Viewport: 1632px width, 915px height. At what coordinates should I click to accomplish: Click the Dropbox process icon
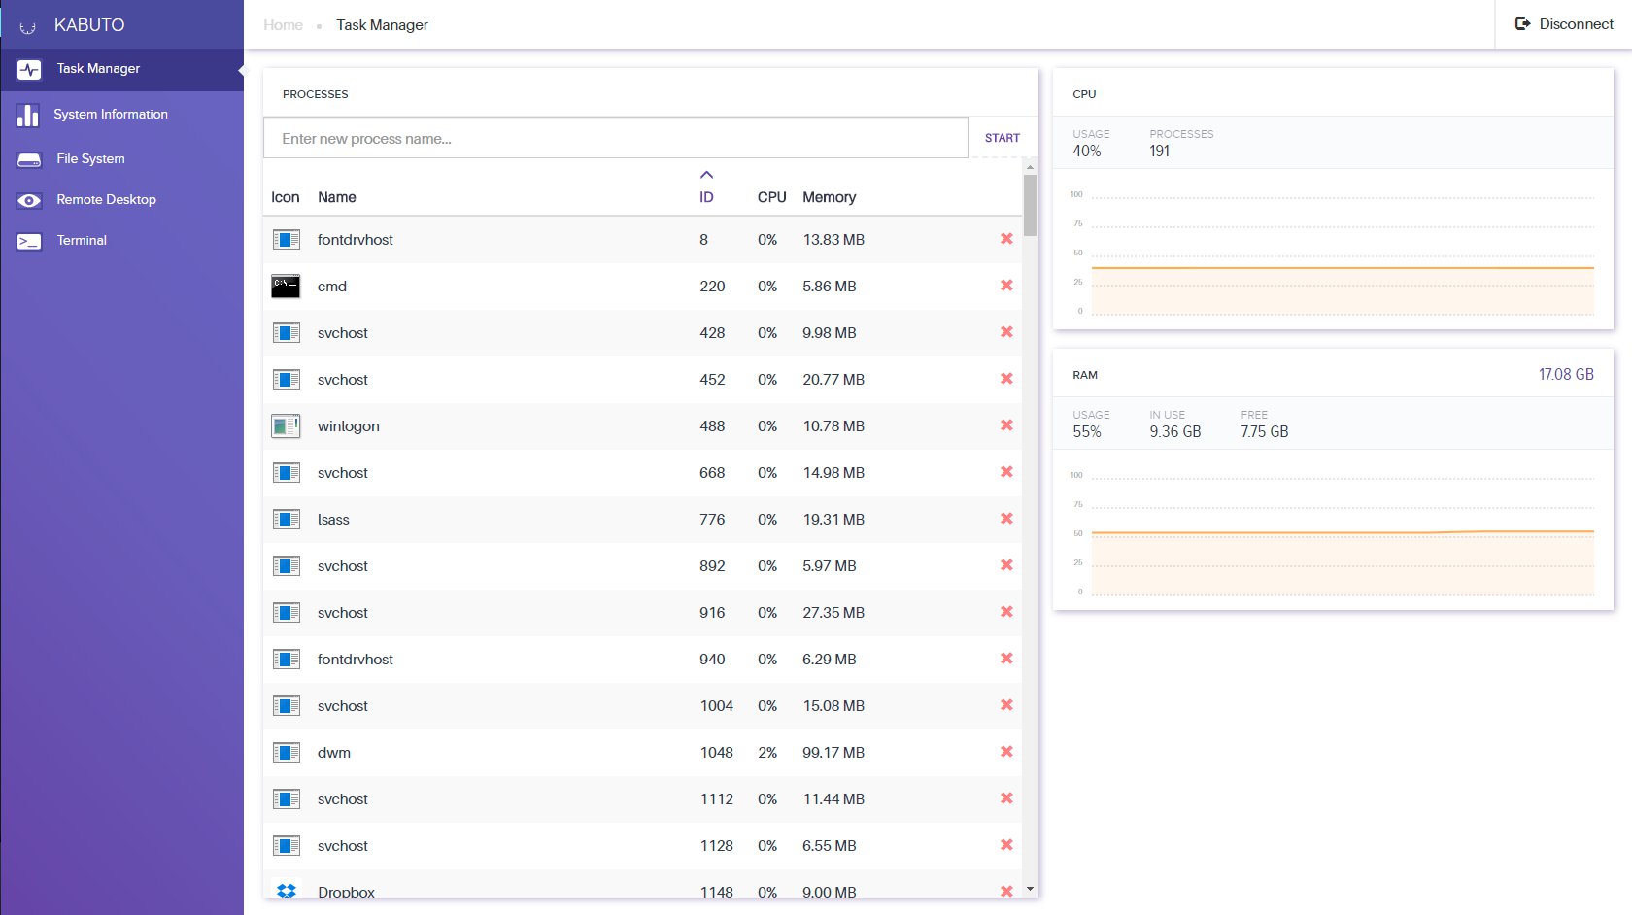286,890
